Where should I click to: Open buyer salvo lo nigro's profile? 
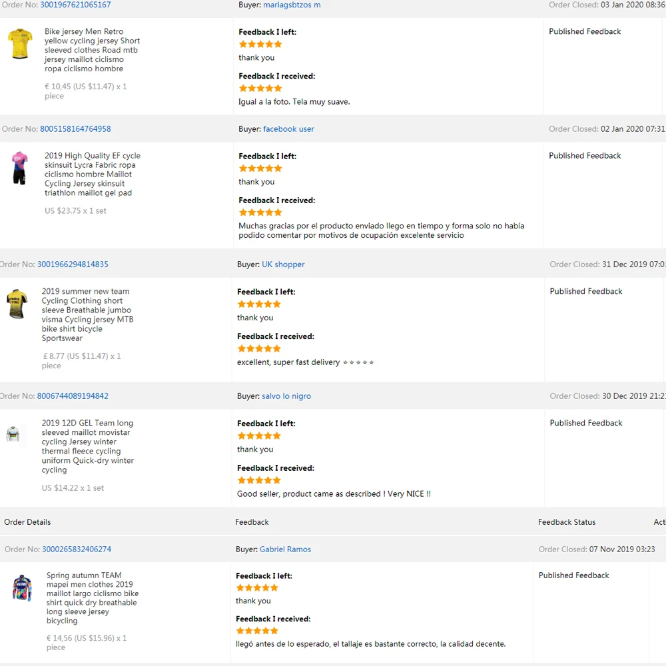pyautogui.click(x=286, y=396)
